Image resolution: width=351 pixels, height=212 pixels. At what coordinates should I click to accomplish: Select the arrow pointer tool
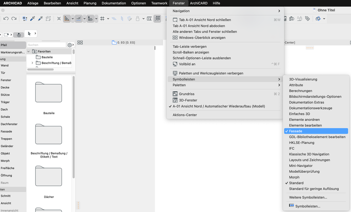pos(29,34)
